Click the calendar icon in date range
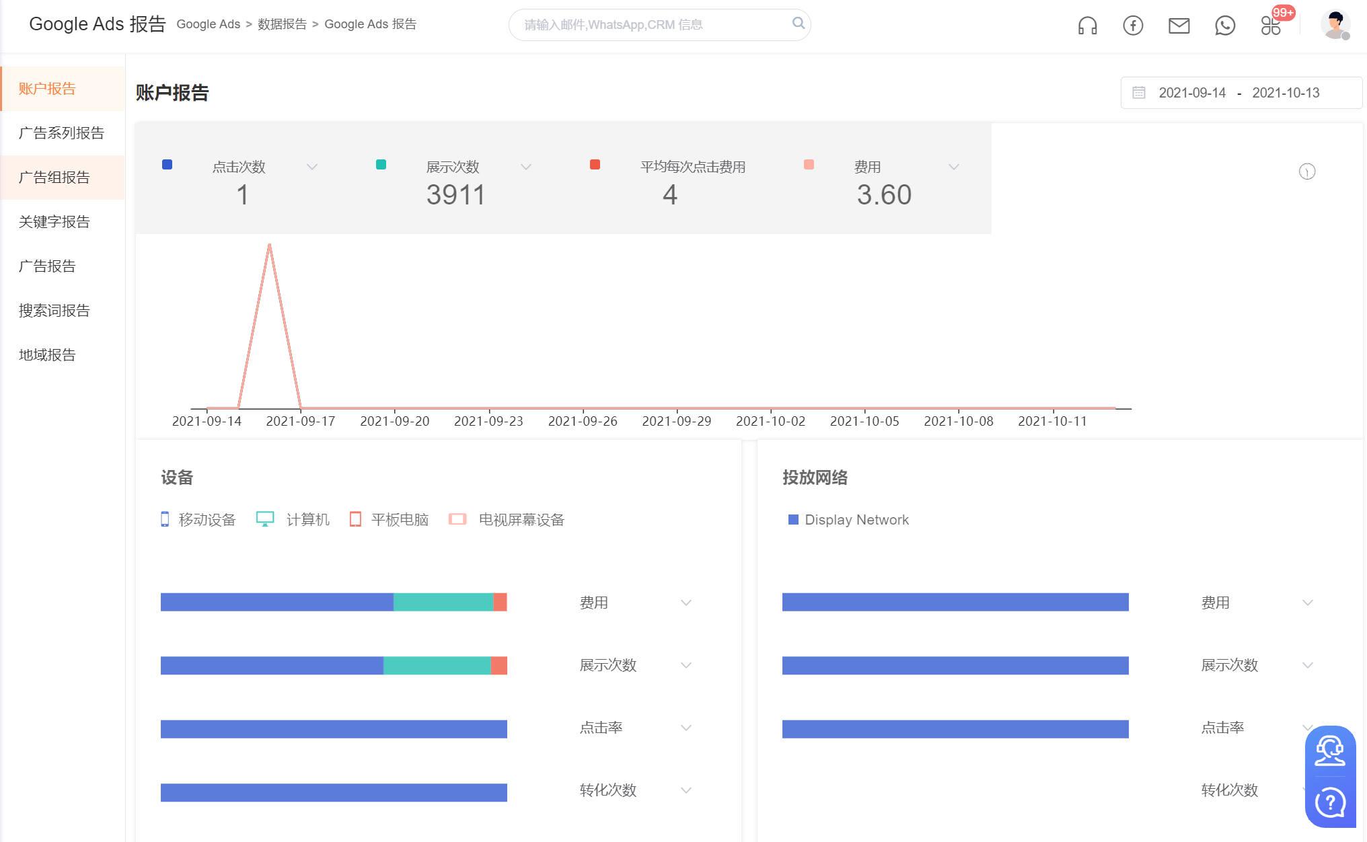1367x842 pixels. pyautogui.click(x=1138, y=93)
